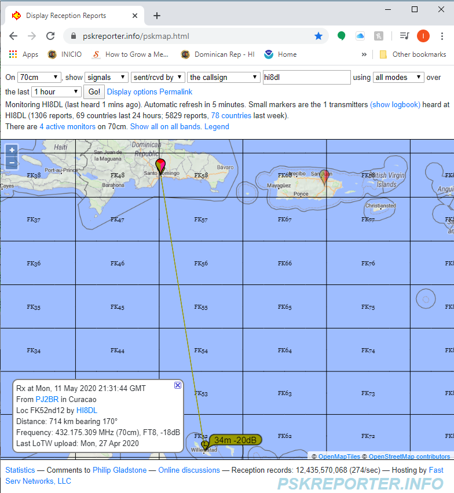Change the 1 hour time range dropdown
454x493 pixels.
tap(56, 92)
